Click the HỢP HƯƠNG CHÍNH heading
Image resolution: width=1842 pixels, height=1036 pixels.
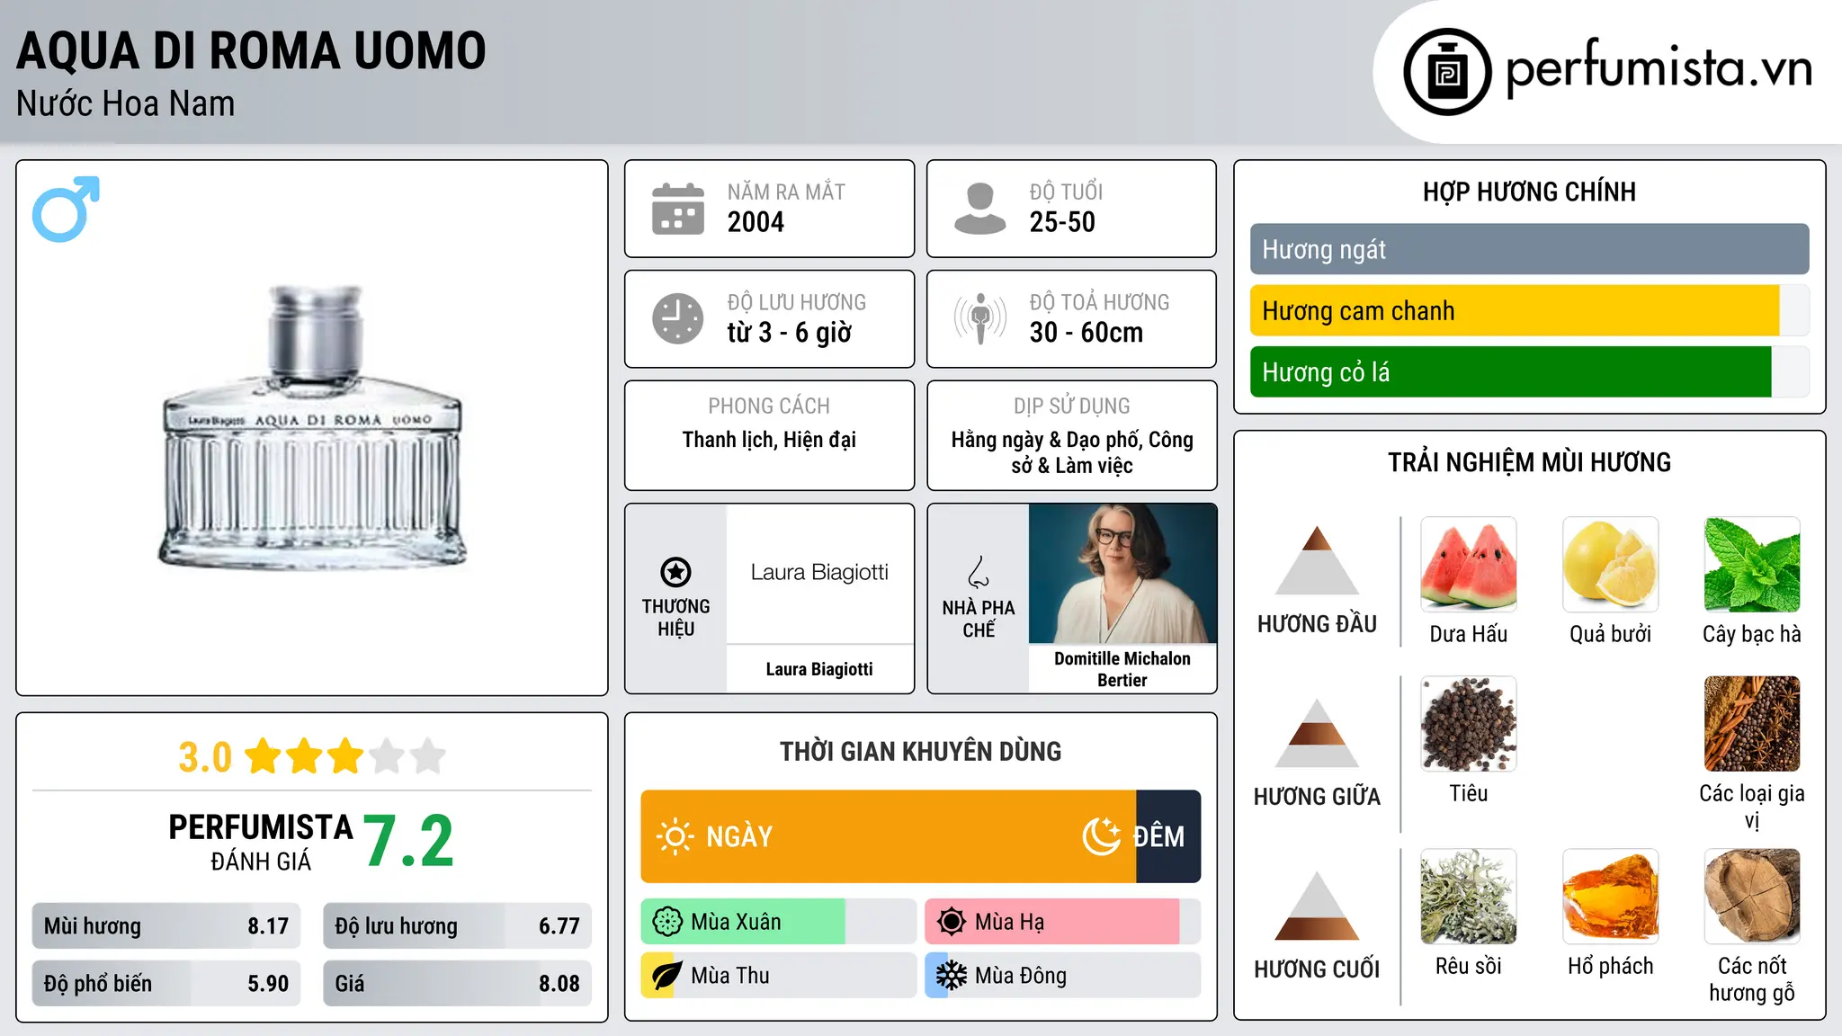(x=1529, y=192)
